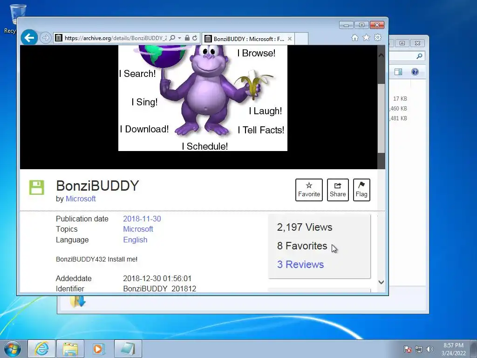Click the browser forward arrow button
Screen dimensions: 477x358
tap(45, 38)
